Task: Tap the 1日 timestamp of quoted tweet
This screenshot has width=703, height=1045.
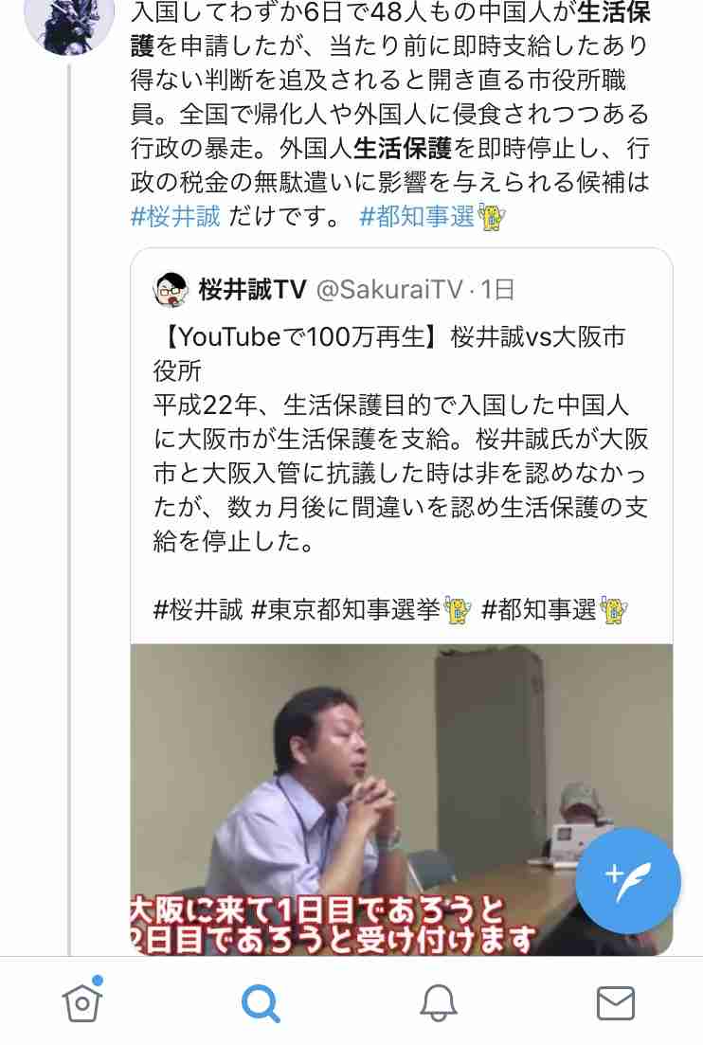Action: (x=497, y=289)
